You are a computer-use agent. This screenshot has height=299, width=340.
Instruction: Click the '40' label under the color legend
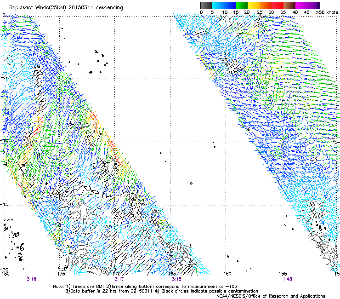tap(295, 12)
